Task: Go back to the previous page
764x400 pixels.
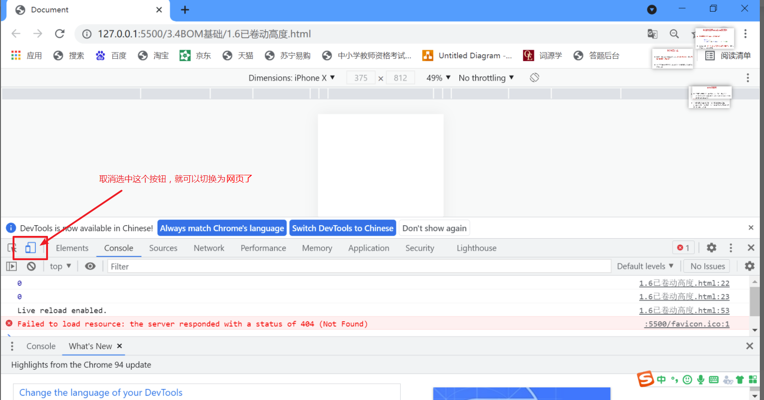Action: click(16, 34)
